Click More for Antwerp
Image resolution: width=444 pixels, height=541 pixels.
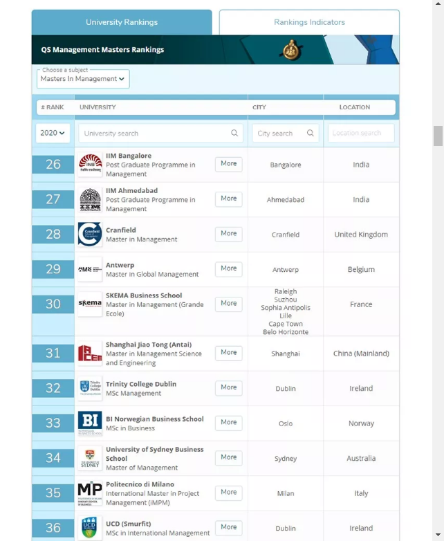(x=229, y=268)
